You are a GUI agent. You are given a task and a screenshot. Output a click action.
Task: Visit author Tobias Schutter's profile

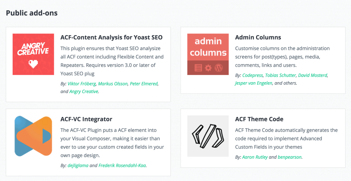[x=281, y=75]
